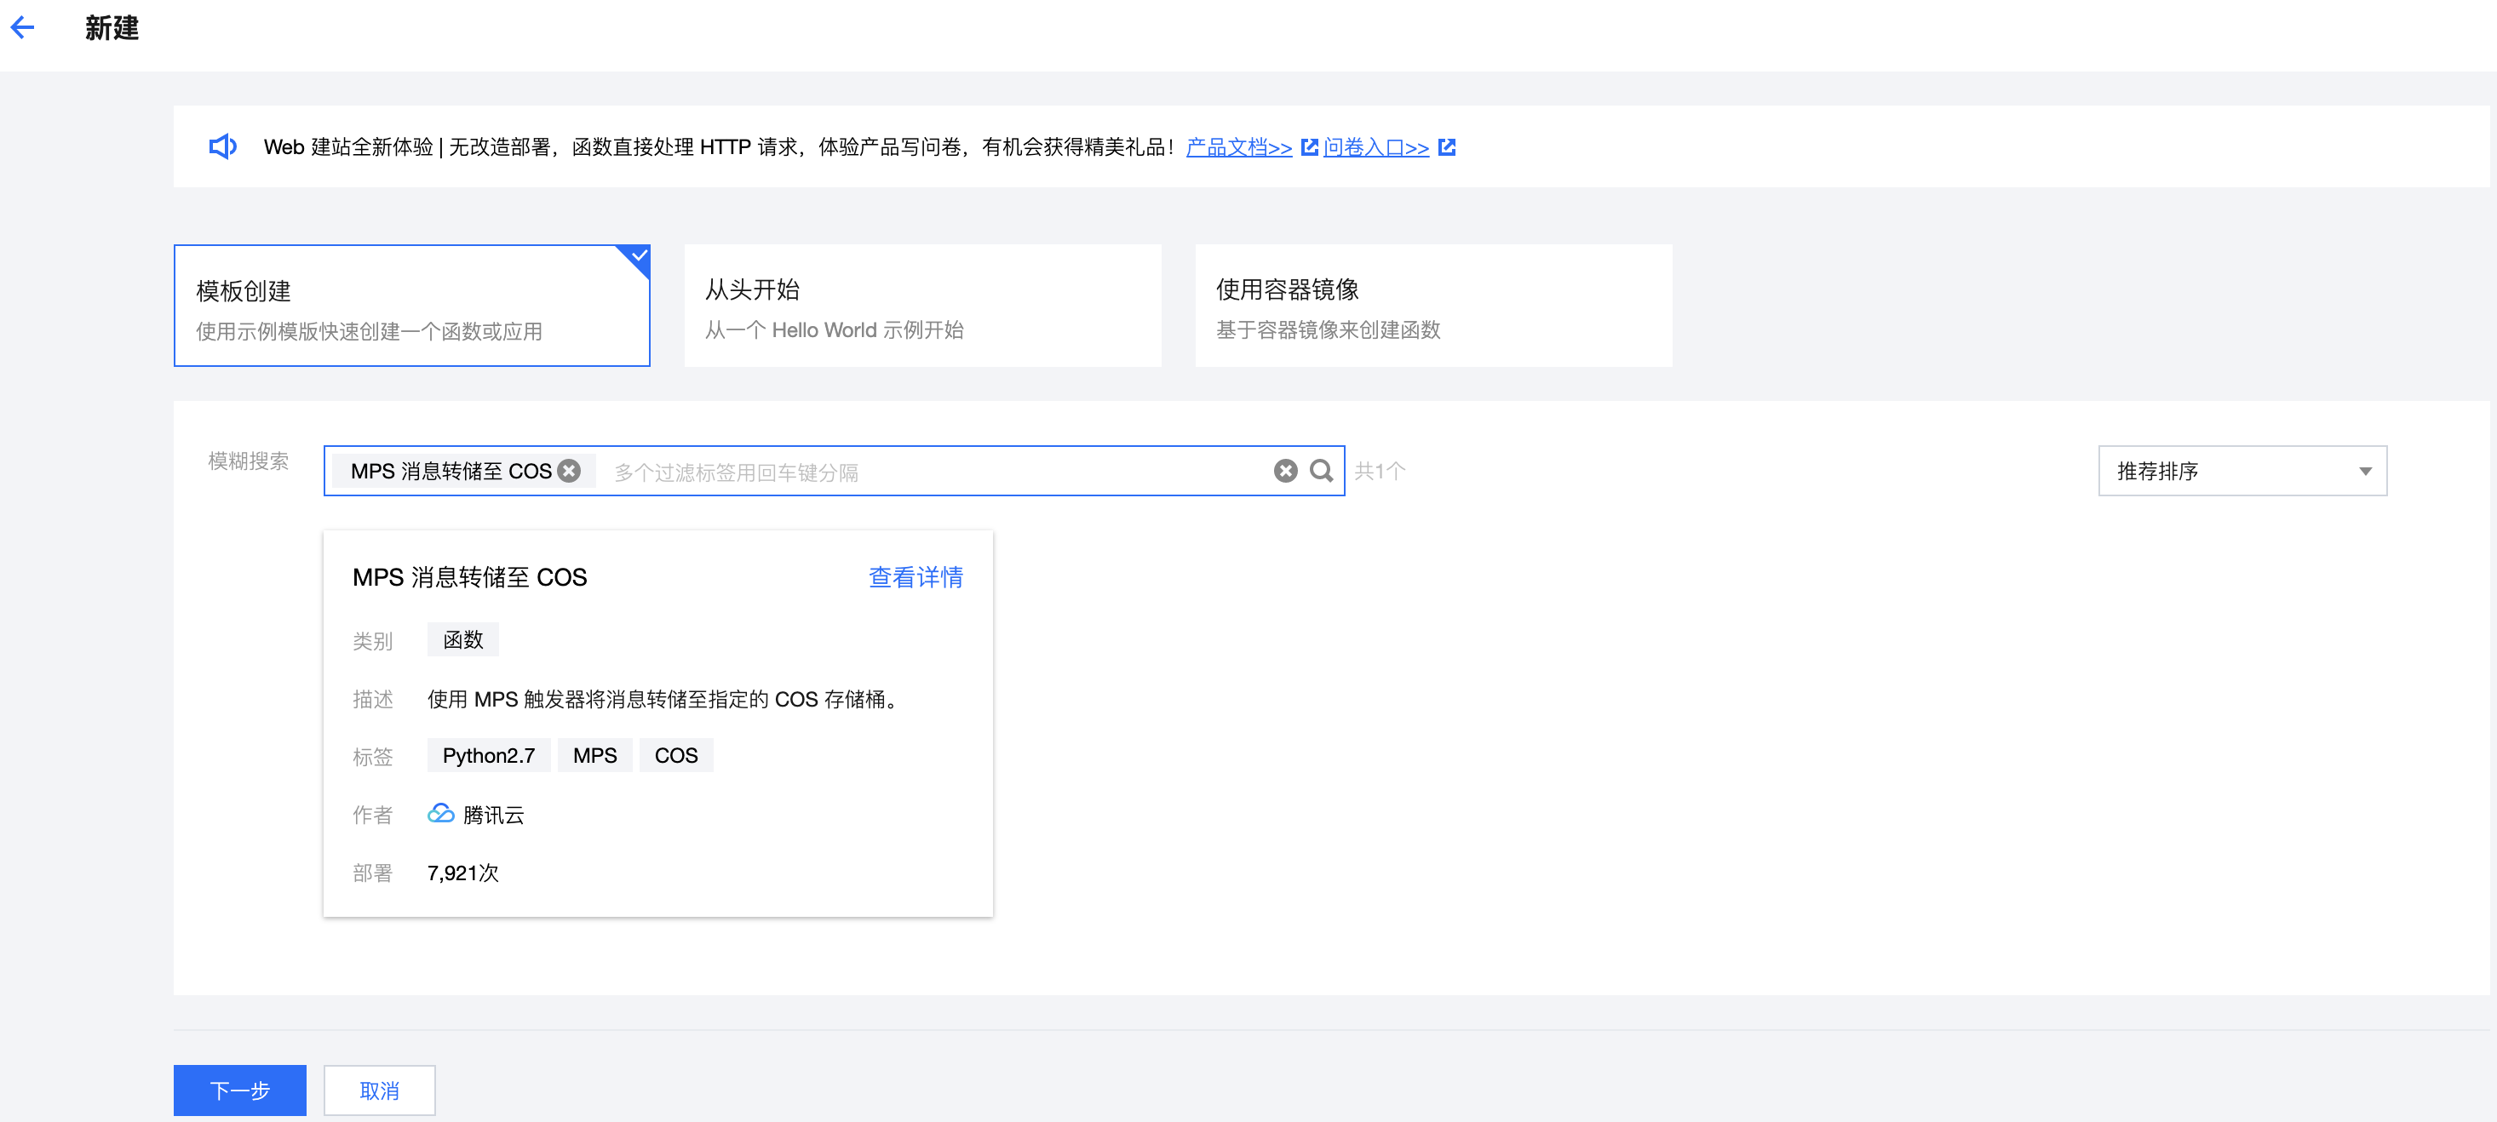Screen dimensions: 2497x1122
Task: Click external link icon after 产品文档
Action: point(1309,147)
